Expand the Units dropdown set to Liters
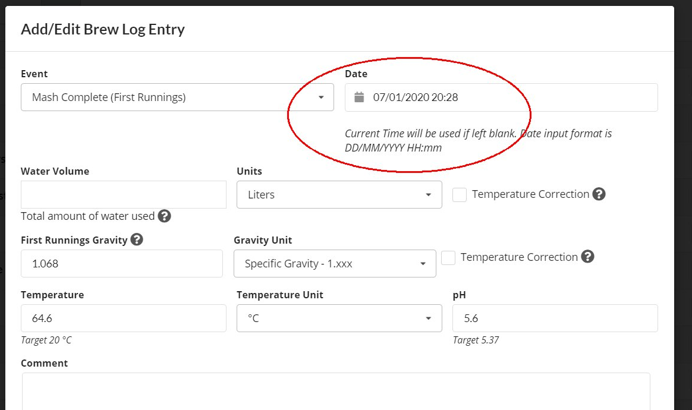 (339, 195)
